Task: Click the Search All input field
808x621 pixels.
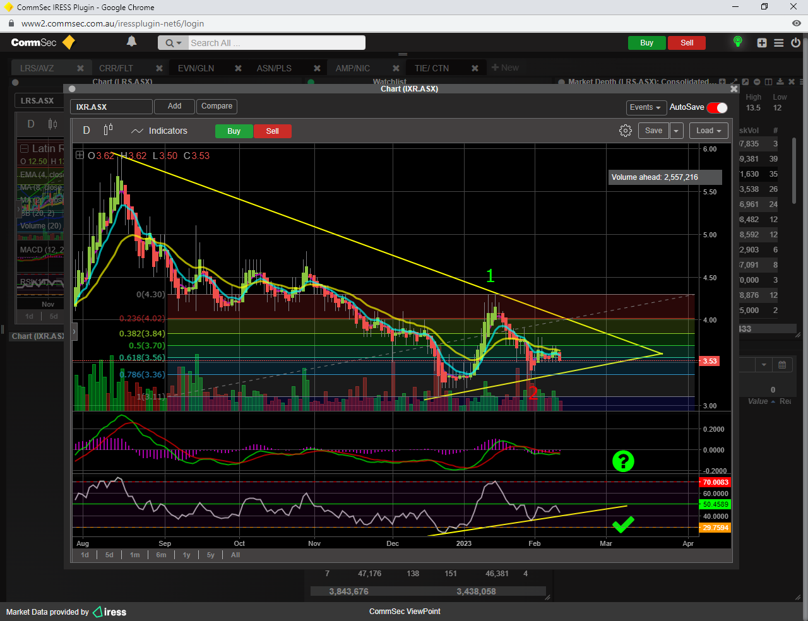Action: (x=276, y=43)
